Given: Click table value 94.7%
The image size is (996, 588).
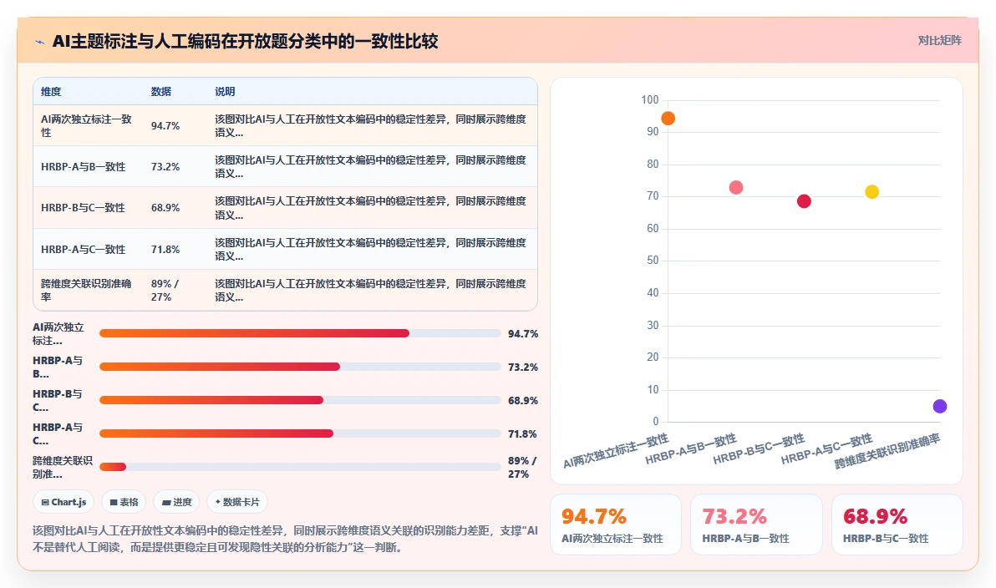Looking at the screenshot, I should pyautogui.click(x=165, y=126).
